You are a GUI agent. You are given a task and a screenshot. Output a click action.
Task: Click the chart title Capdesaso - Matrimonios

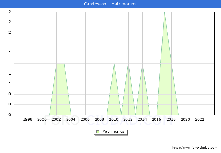(x=110, y=4)
